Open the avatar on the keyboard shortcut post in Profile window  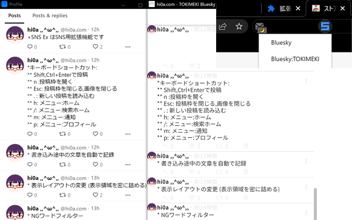15,65
